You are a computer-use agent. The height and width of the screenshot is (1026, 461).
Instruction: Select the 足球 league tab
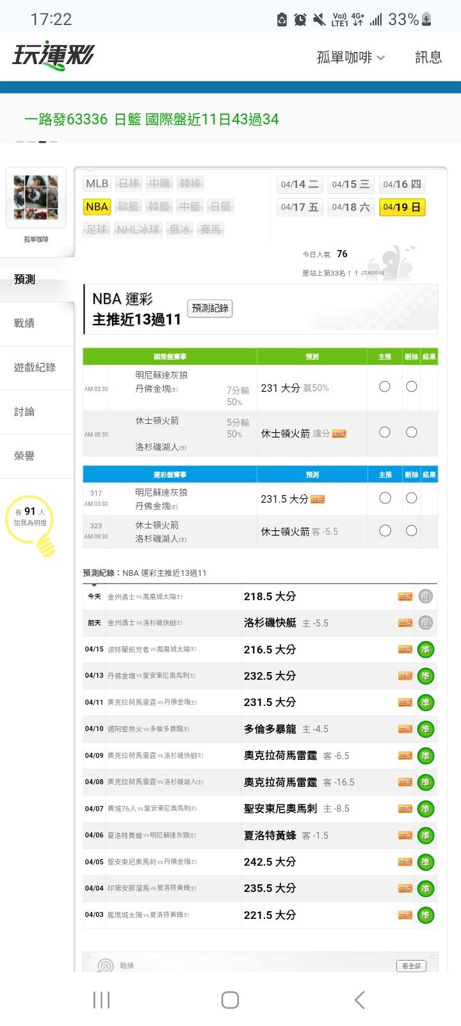[x=97, y=230]
